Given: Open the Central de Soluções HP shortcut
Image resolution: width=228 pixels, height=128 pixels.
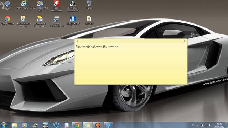Looking at the screenshot, I should coord(73,6).
